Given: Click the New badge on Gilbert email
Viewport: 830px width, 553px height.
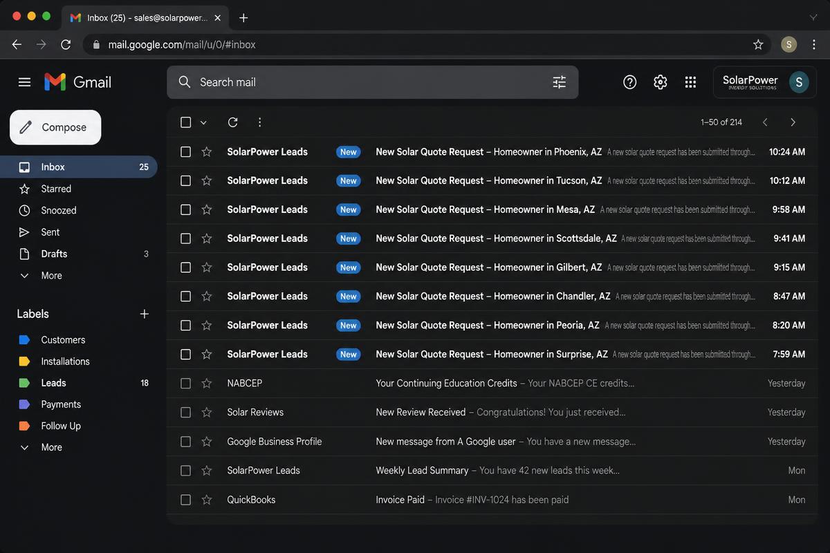Looking at the screenshot, I should pyautogui.click(x=349, y=268).
